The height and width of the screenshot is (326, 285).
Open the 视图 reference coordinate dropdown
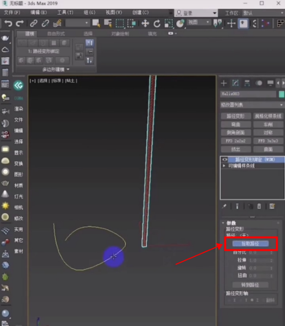(x=199, y=22)
